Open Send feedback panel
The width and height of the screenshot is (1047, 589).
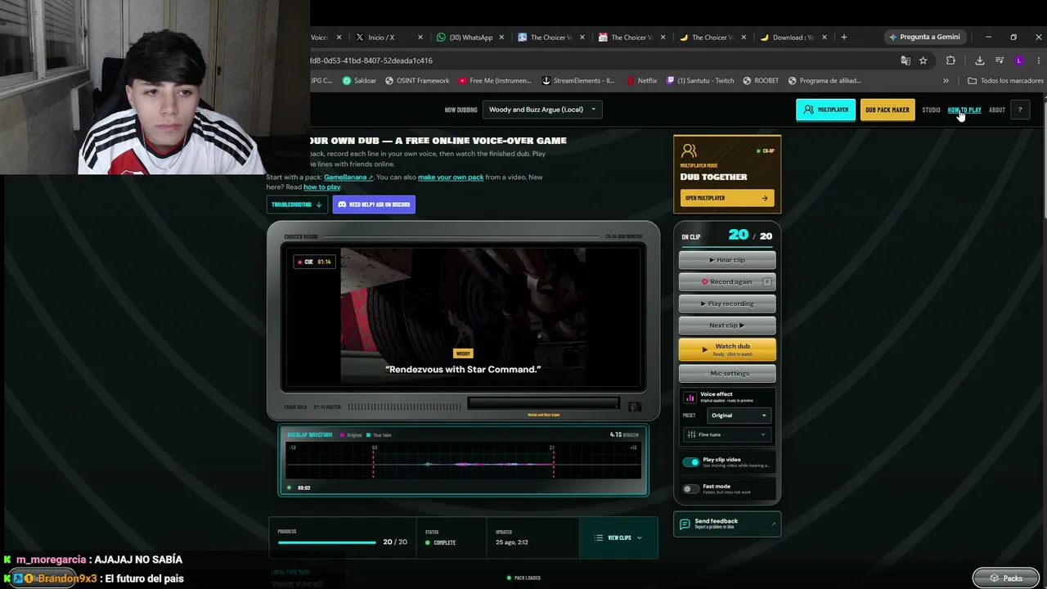pos(727,524)
